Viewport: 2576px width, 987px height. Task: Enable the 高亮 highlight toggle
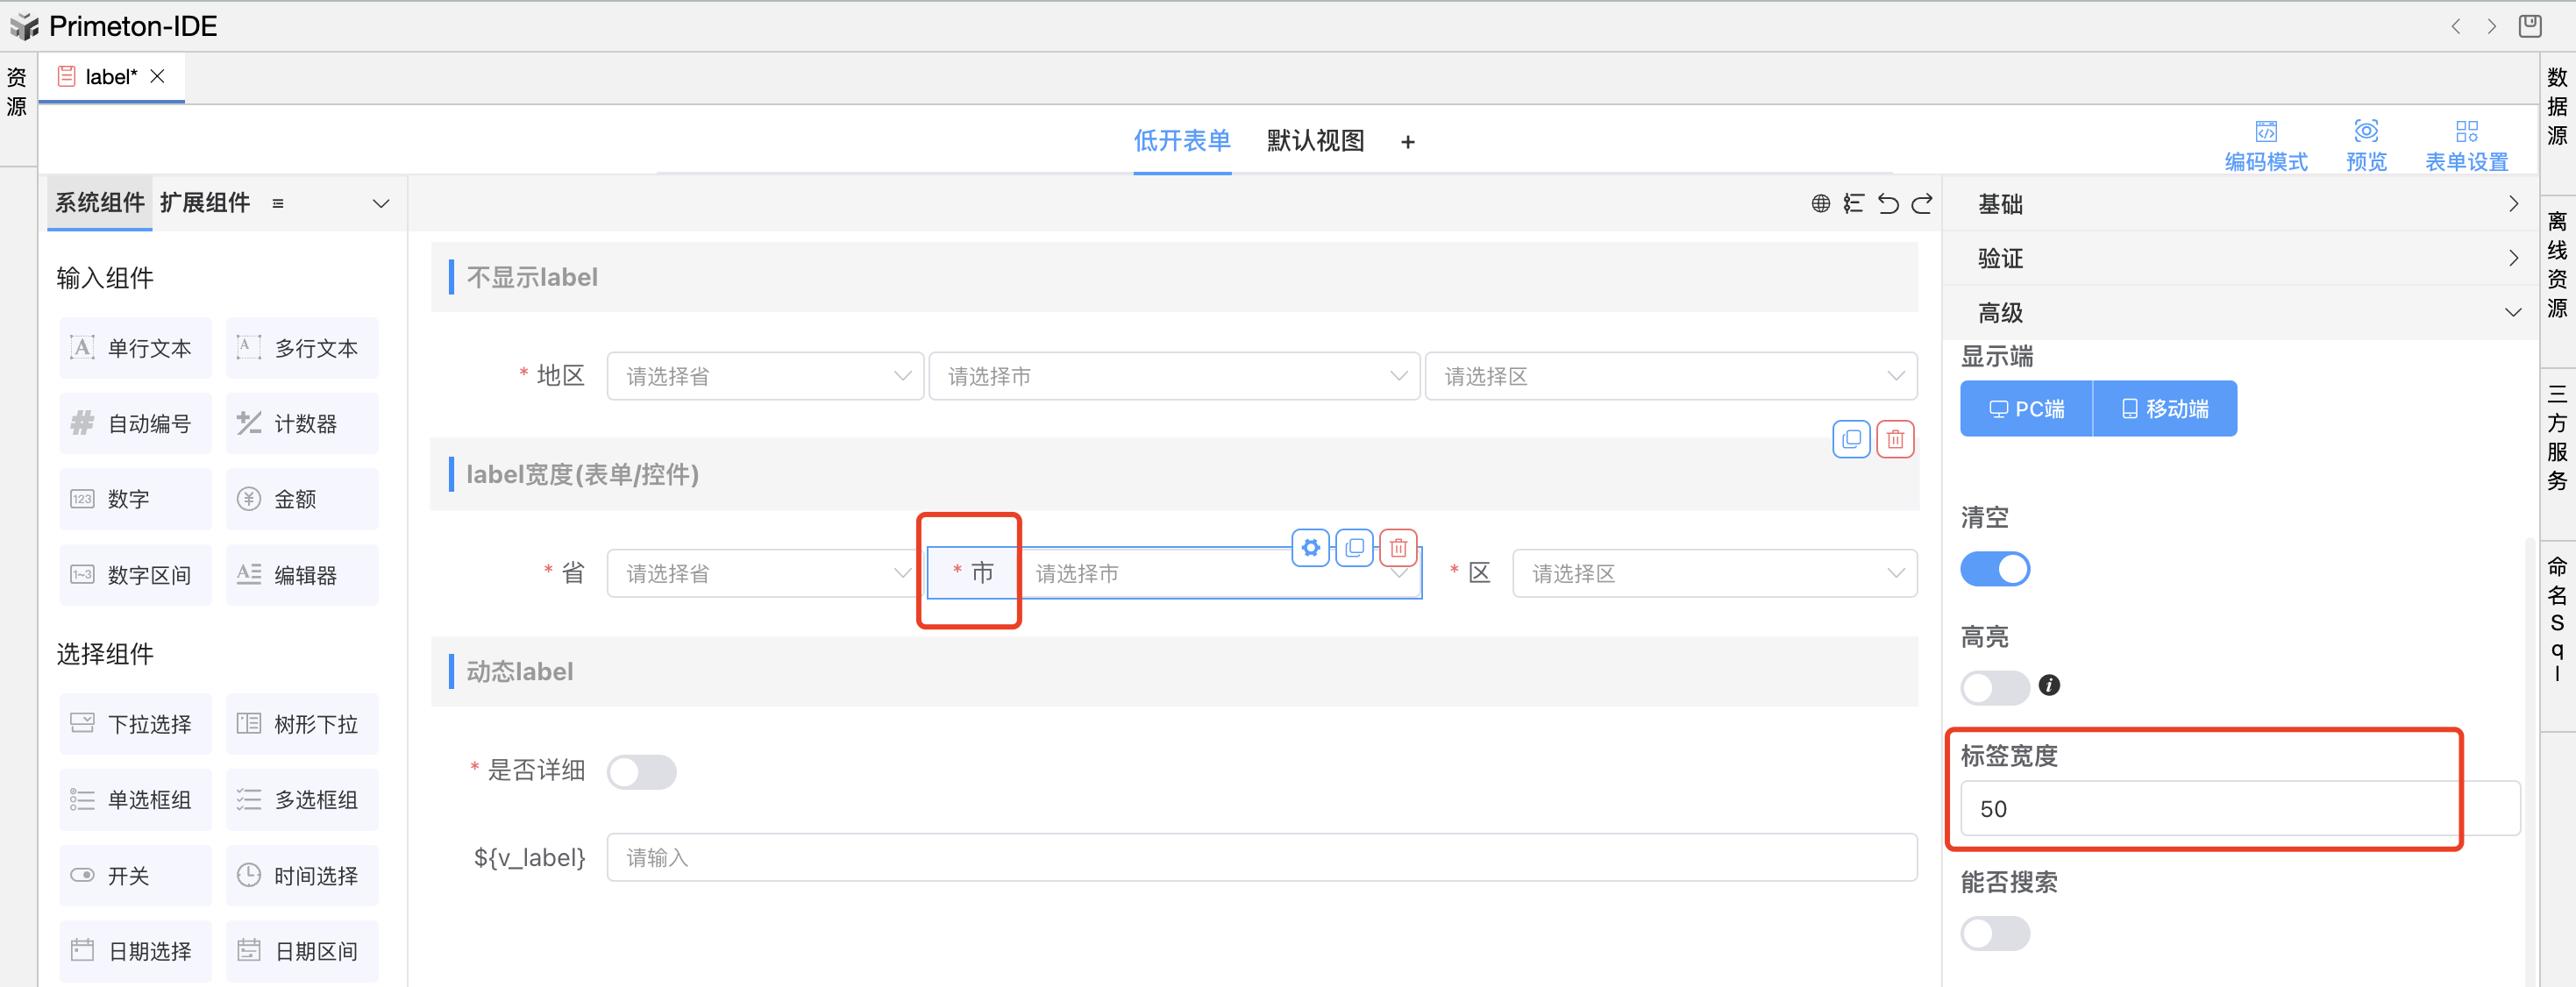[x=1994, y=687]
